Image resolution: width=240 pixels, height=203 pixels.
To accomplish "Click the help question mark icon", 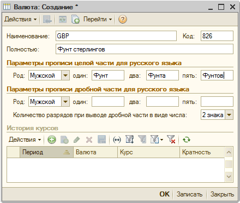I will [123, 19].
